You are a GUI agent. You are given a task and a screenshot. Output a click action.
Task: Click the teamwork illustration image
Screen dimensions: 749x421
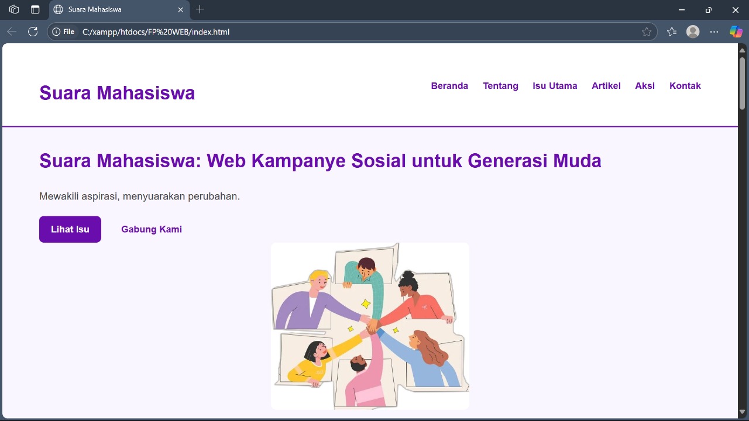(x=370, y=326)
